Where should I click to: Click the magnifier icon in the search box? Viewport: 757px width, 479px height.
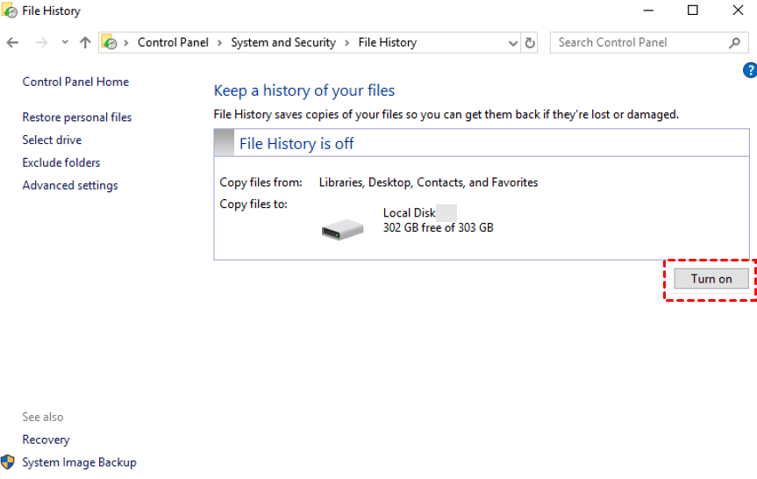click(735, 42)
